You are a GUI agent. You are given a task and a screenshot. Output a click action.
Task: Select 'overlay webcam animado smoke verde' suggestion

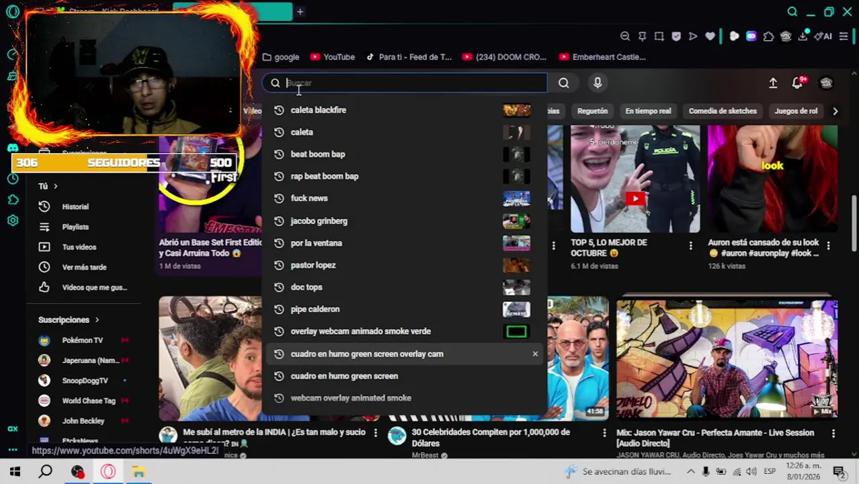point(403,331)
